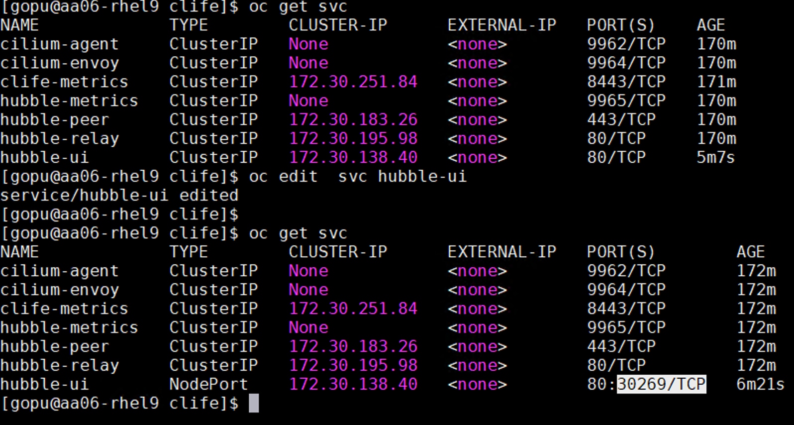Click the 9962/TCP port in the first listing
Screen dimensions: 794x425
tap(626, 44)
